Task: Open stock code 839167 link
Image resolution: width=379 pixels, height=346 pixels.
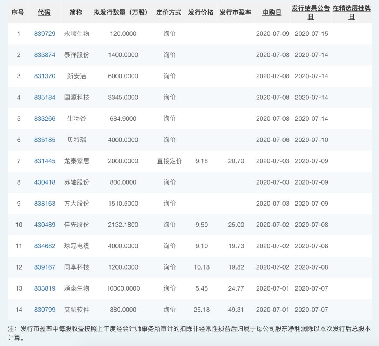Action: click(44, 267)
